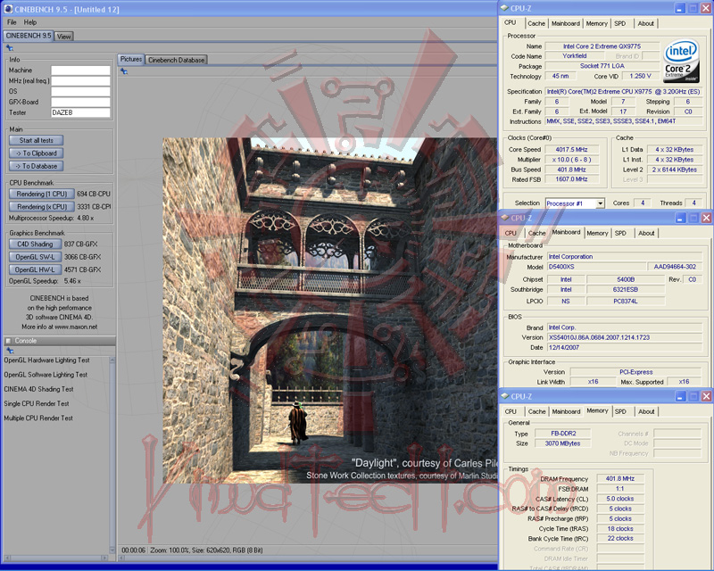The image size is (714, 571).
Task: Click the Cinebench app icon in title bar
Action: coord(8,9)
